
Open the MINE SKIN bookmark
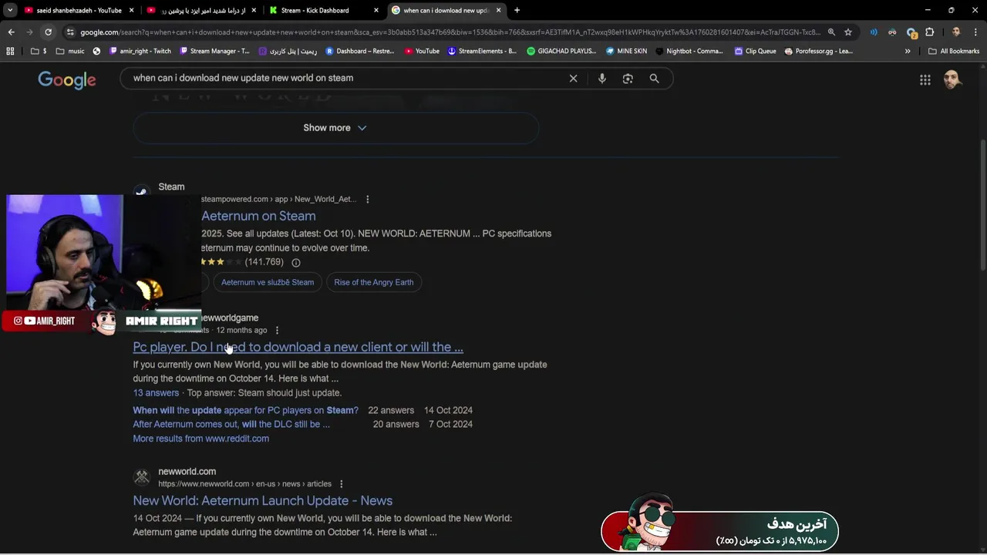point(626,51)
